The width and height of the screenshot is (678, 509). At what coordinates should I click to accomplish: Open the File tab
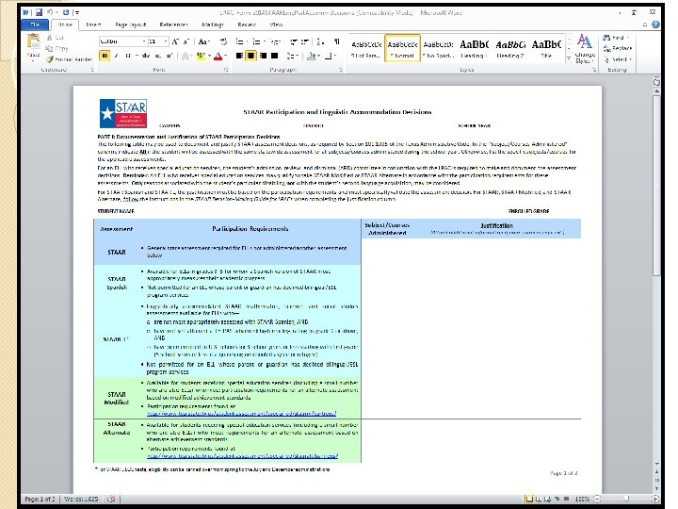click(x=35, y=25)
